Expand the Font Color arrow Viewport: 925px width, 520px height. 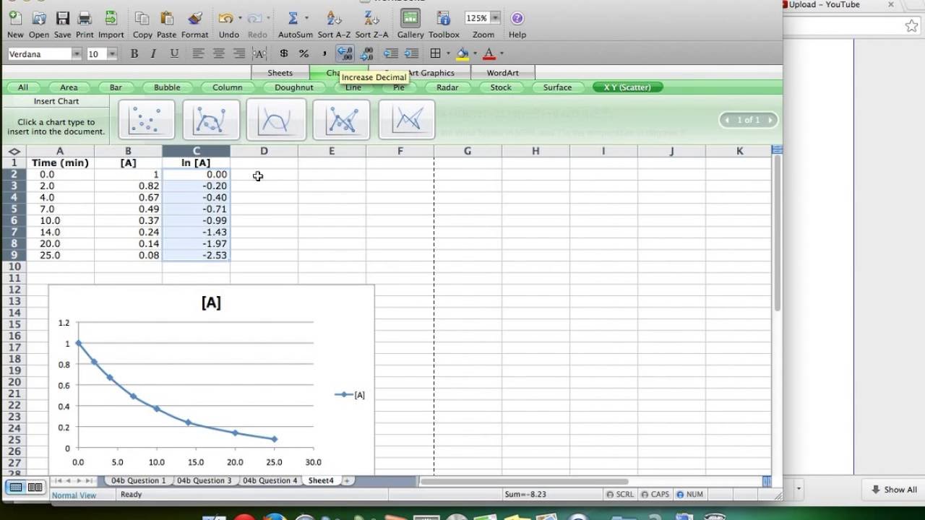click(x=501, y=53)
